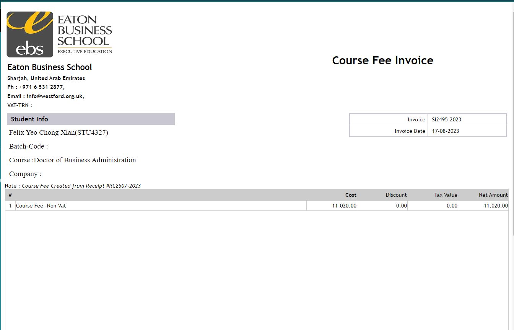Click the phone number +971 6 531 2877
This screenshot has height=330, width=514.
coord(41,87)
